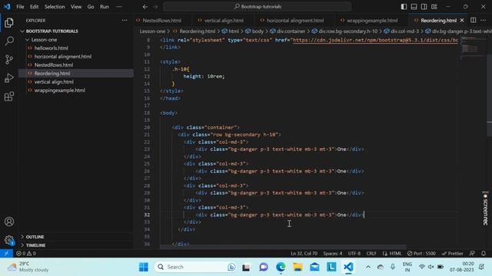
Task: Open the Run menu
Action: point(105,7)
